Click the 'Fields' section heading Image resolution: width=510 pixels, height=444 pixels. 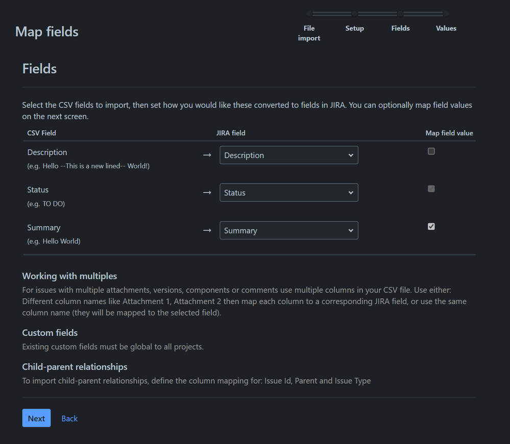point(39,68)
